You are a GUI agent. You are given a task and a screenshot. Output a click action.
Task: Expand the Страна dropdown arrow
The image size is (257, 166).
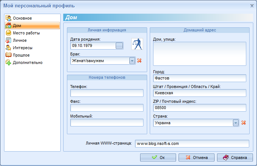[x=236, y=123]
